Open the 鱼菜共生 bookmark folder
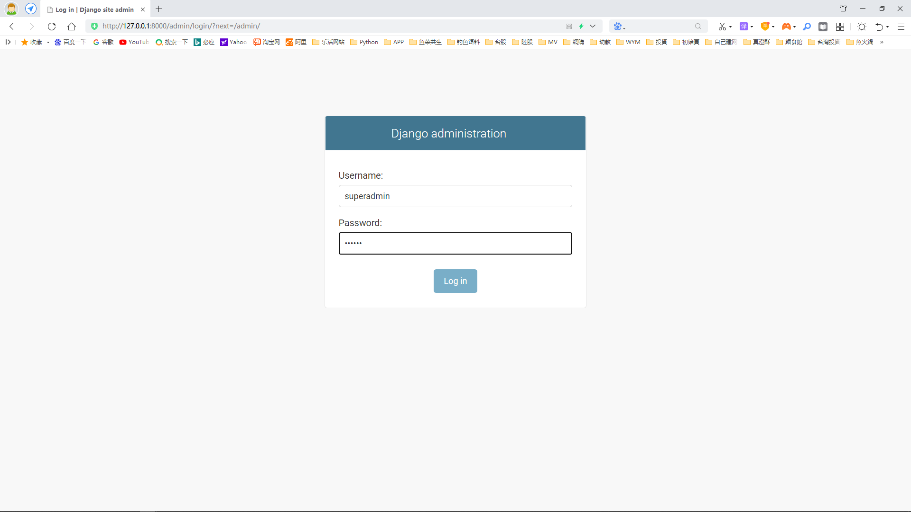This screenshot has width=911, height=512. (x=426, y=42)
